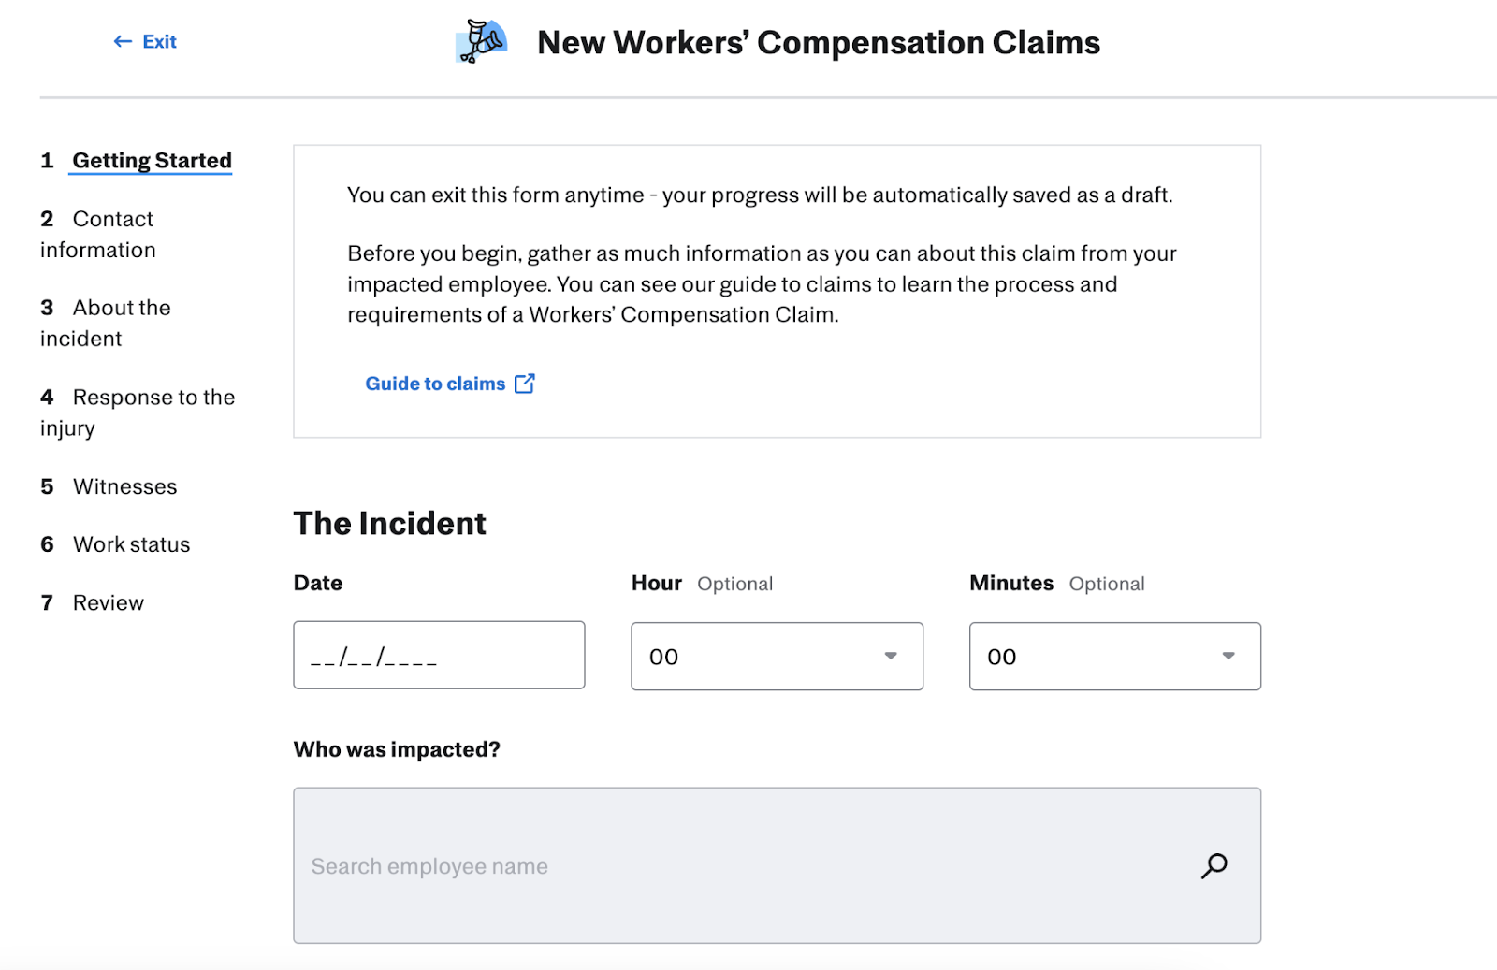Image resolution: width=1497 pixels, height=970 pixels.
Task: Open the Minutes selection box
Action: click(1113, 657)
